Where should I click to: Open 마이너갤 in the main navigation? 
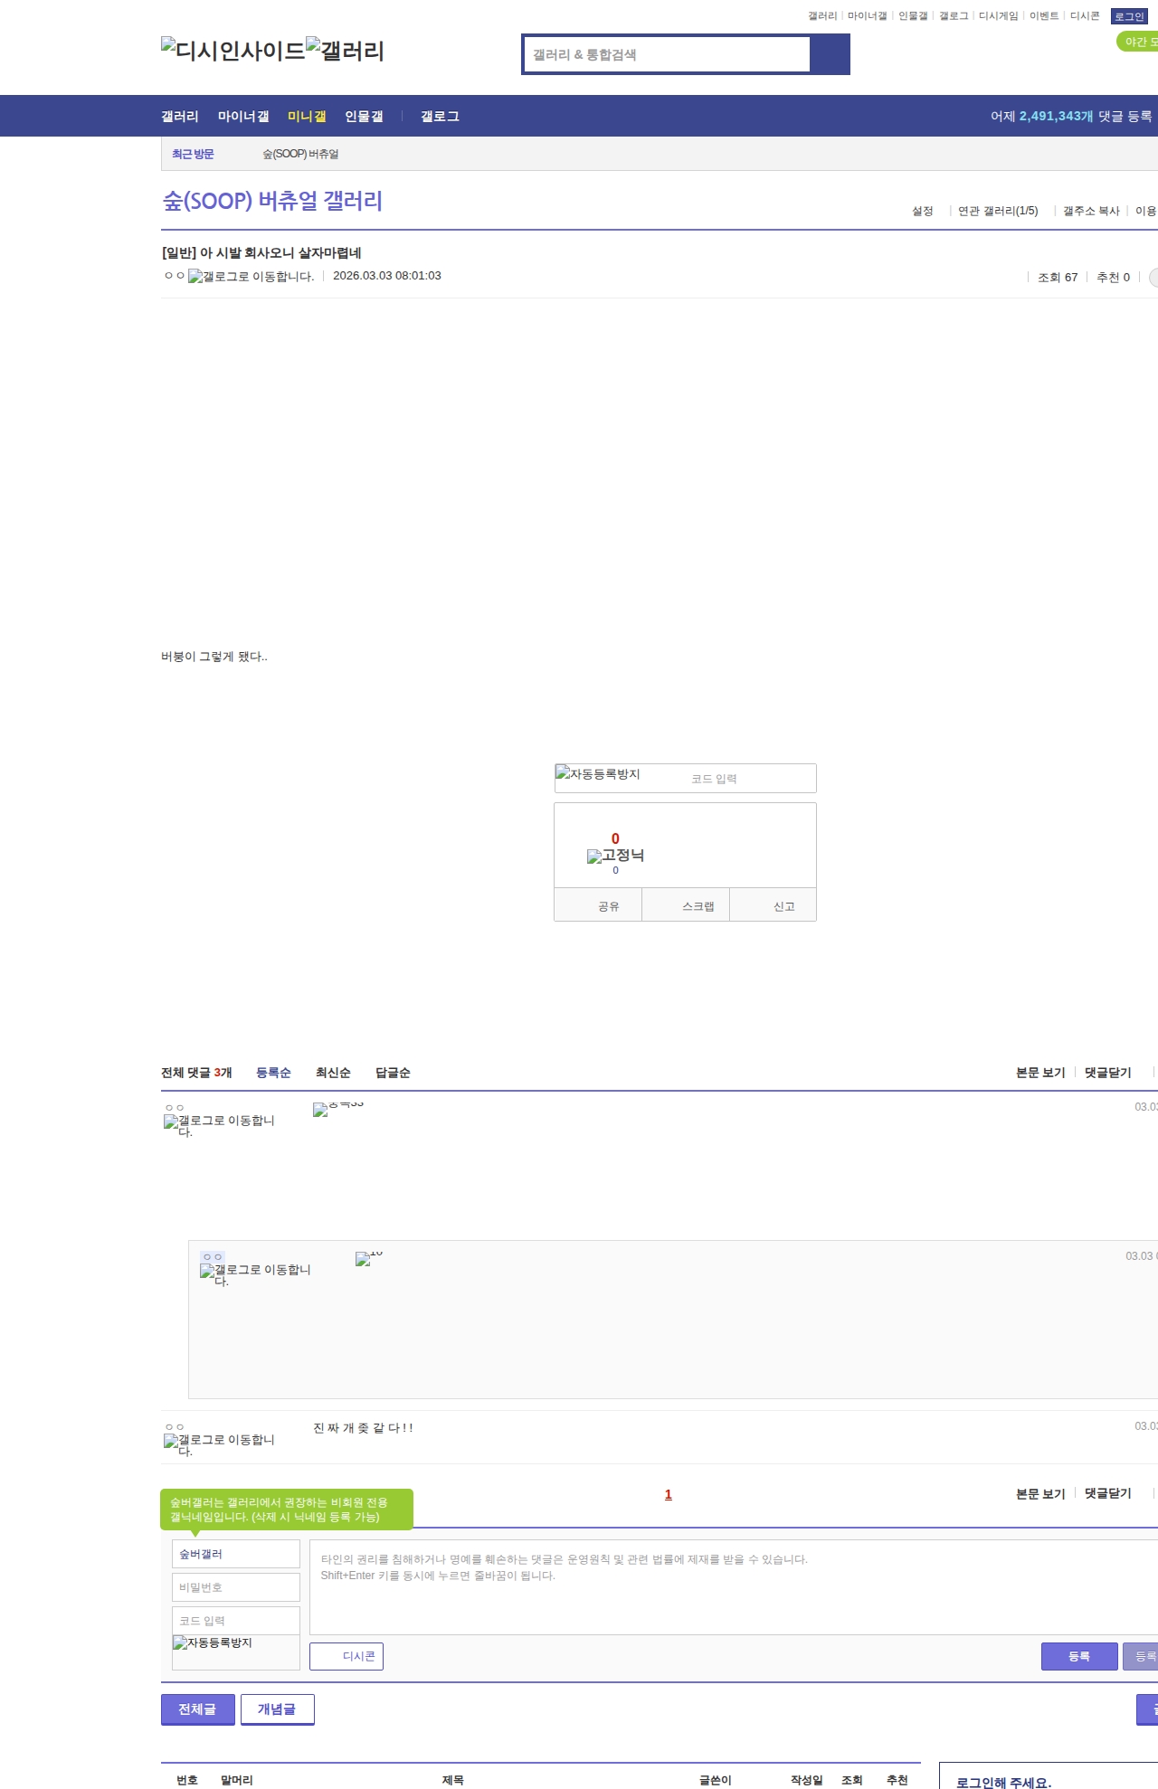click(x=243, y=117)
